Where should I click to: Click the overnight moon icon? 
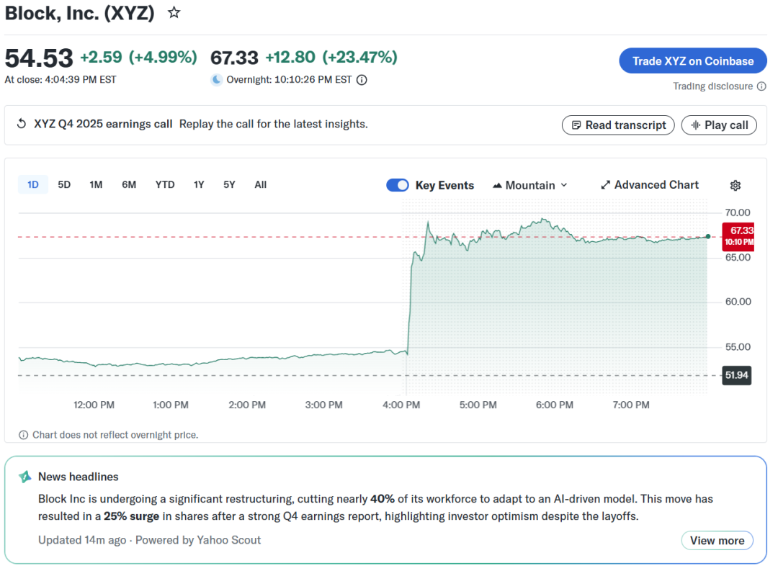coord(216,80)
